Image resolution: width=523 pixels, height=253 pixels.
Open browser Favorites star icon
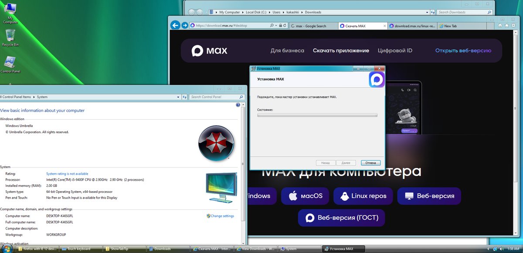(x=506, y=26)
